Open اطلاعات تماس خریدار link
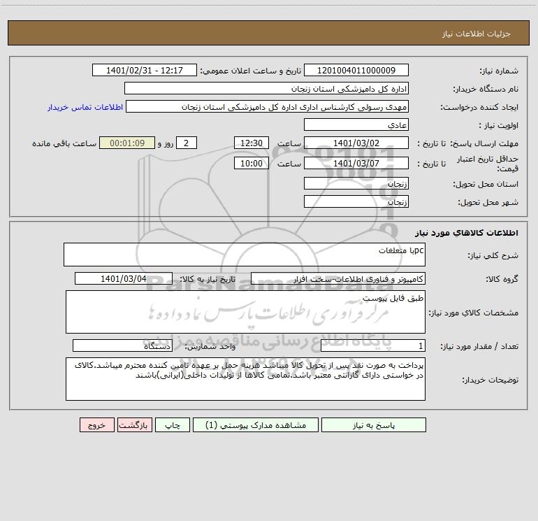Screen dimensions: 538x521 click(x=85, y=107)
